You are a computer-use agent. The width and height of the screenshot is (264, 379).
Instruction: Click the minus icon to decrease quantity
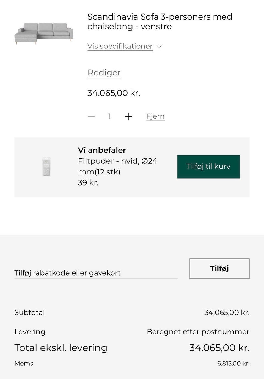point(91,116)
